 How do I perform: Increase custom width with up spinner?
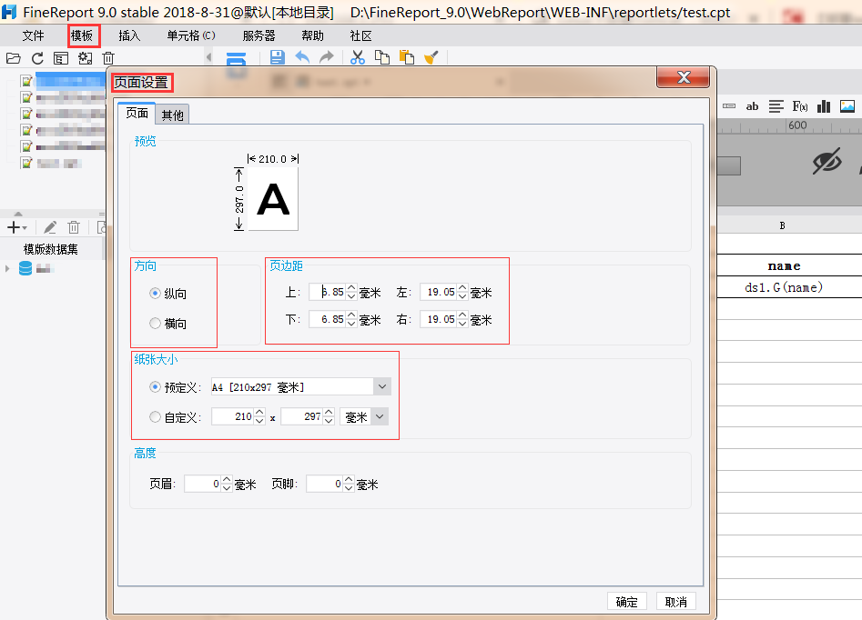tap(260, 413)
